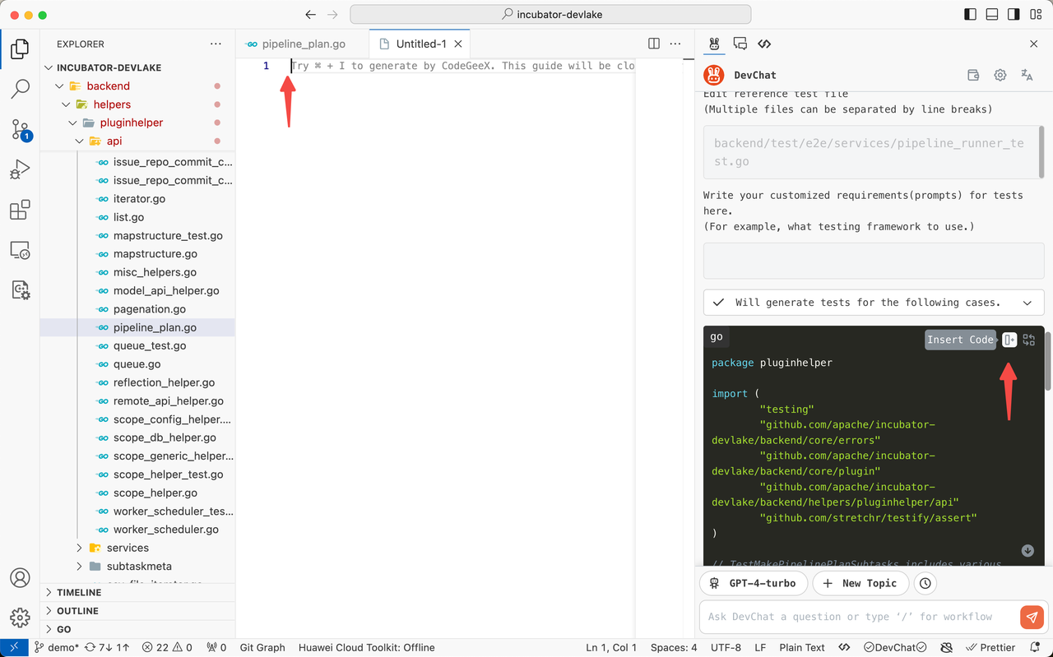
Task: Open Git Graph from status bar
Action: pyautogui.click(x=262, y=647)
